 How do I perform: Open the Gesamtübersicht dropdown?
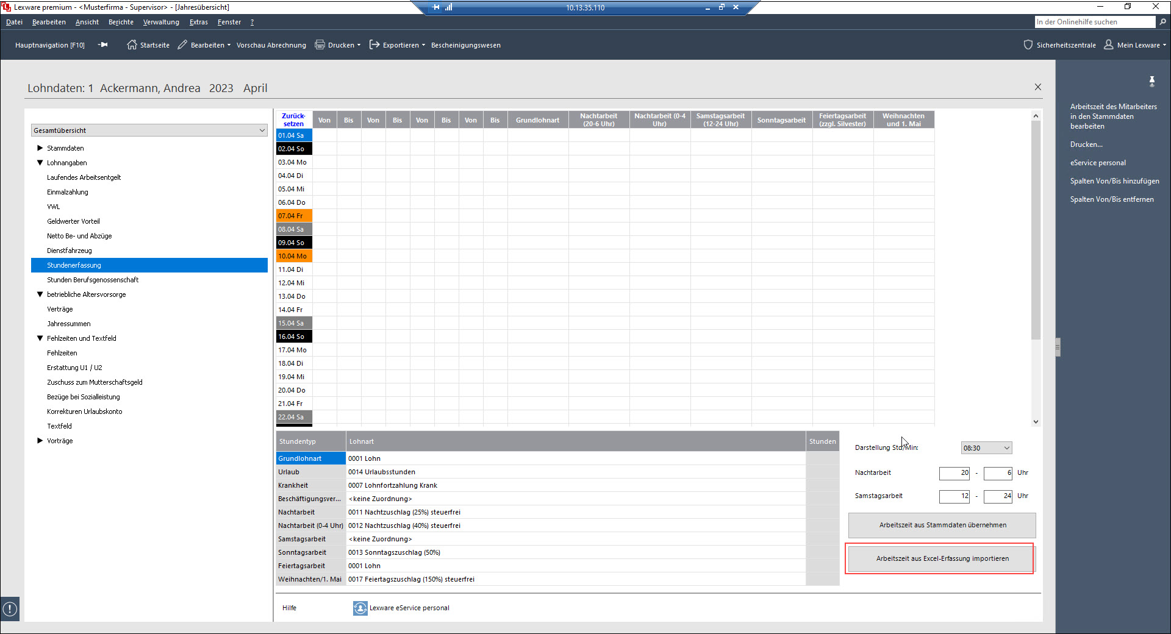[x=149, y=130]
